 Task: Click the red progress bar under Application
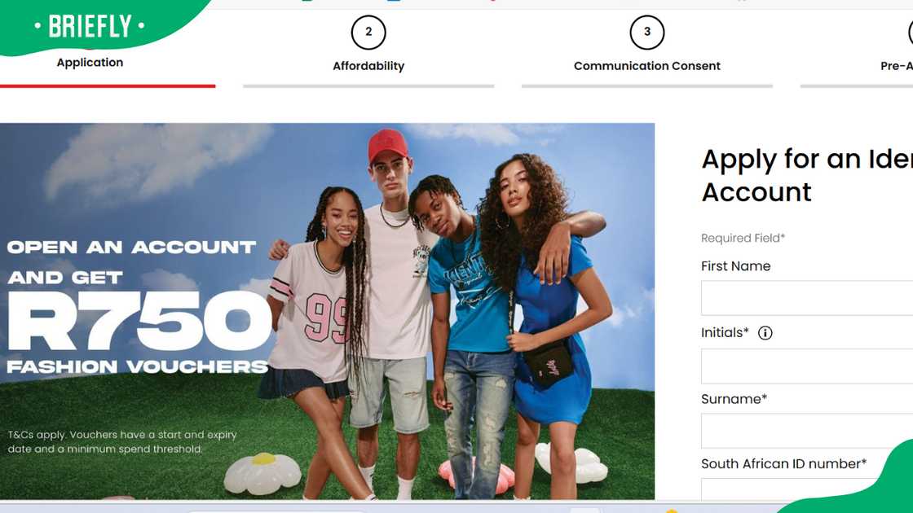pyautogui.click(x=108, y=86)
